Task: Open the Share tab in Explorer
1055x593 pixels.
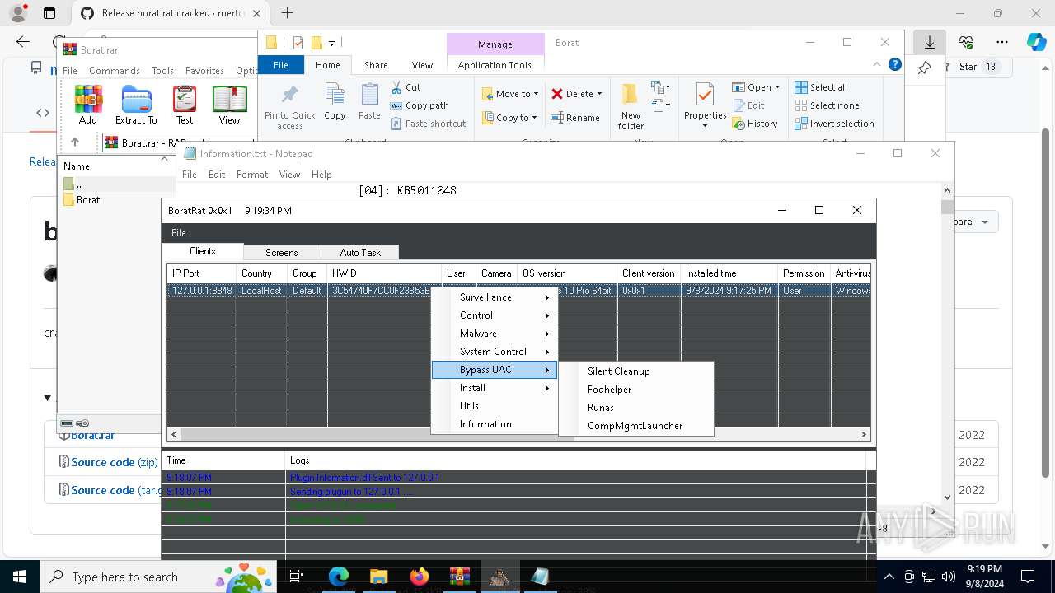Action: click(376, 65)
